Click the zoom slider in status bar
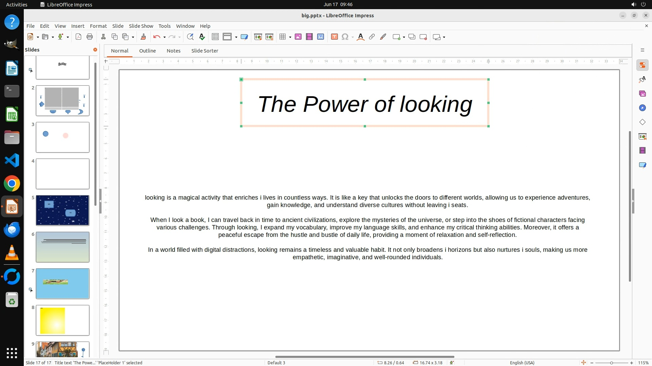652x366 pixels. click(612, 363)
